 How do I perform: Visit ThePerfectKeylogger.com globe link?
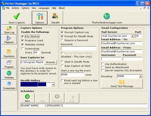point(107,18)
